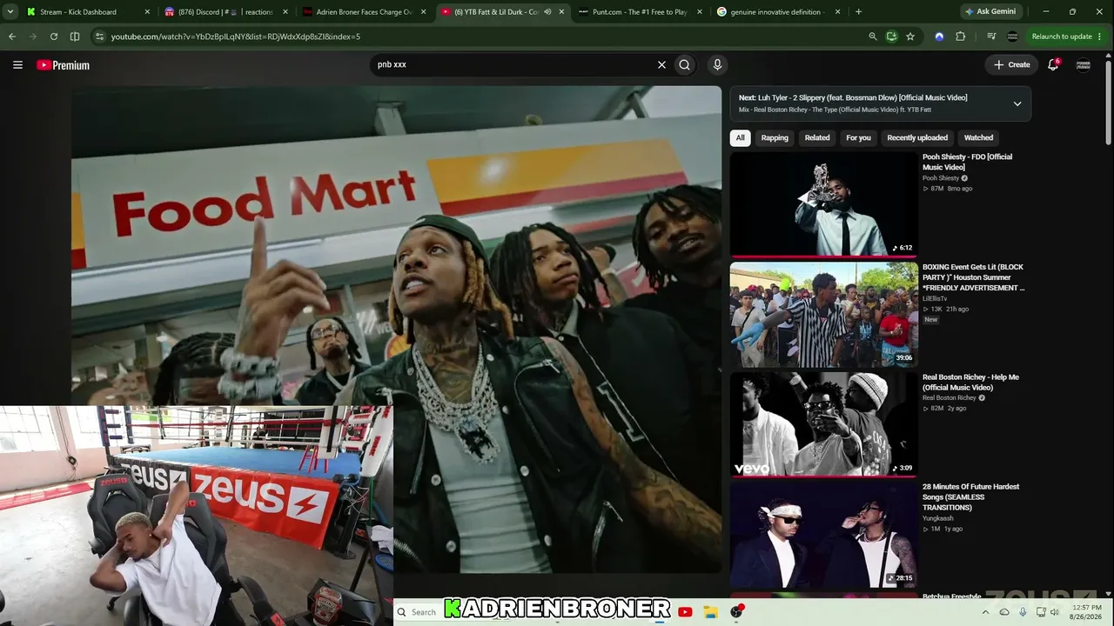
Task: Open 28 Minutes Of Future thumbnail
Action: pos(823,535)
